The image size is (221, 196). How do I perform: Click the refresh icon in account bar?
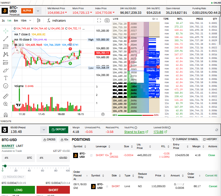pyautogui.click(x=217, y=130)
